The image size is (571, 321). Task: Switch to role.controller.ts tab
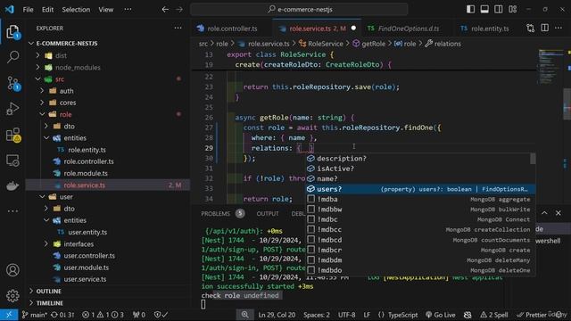(x=232, y=29)
